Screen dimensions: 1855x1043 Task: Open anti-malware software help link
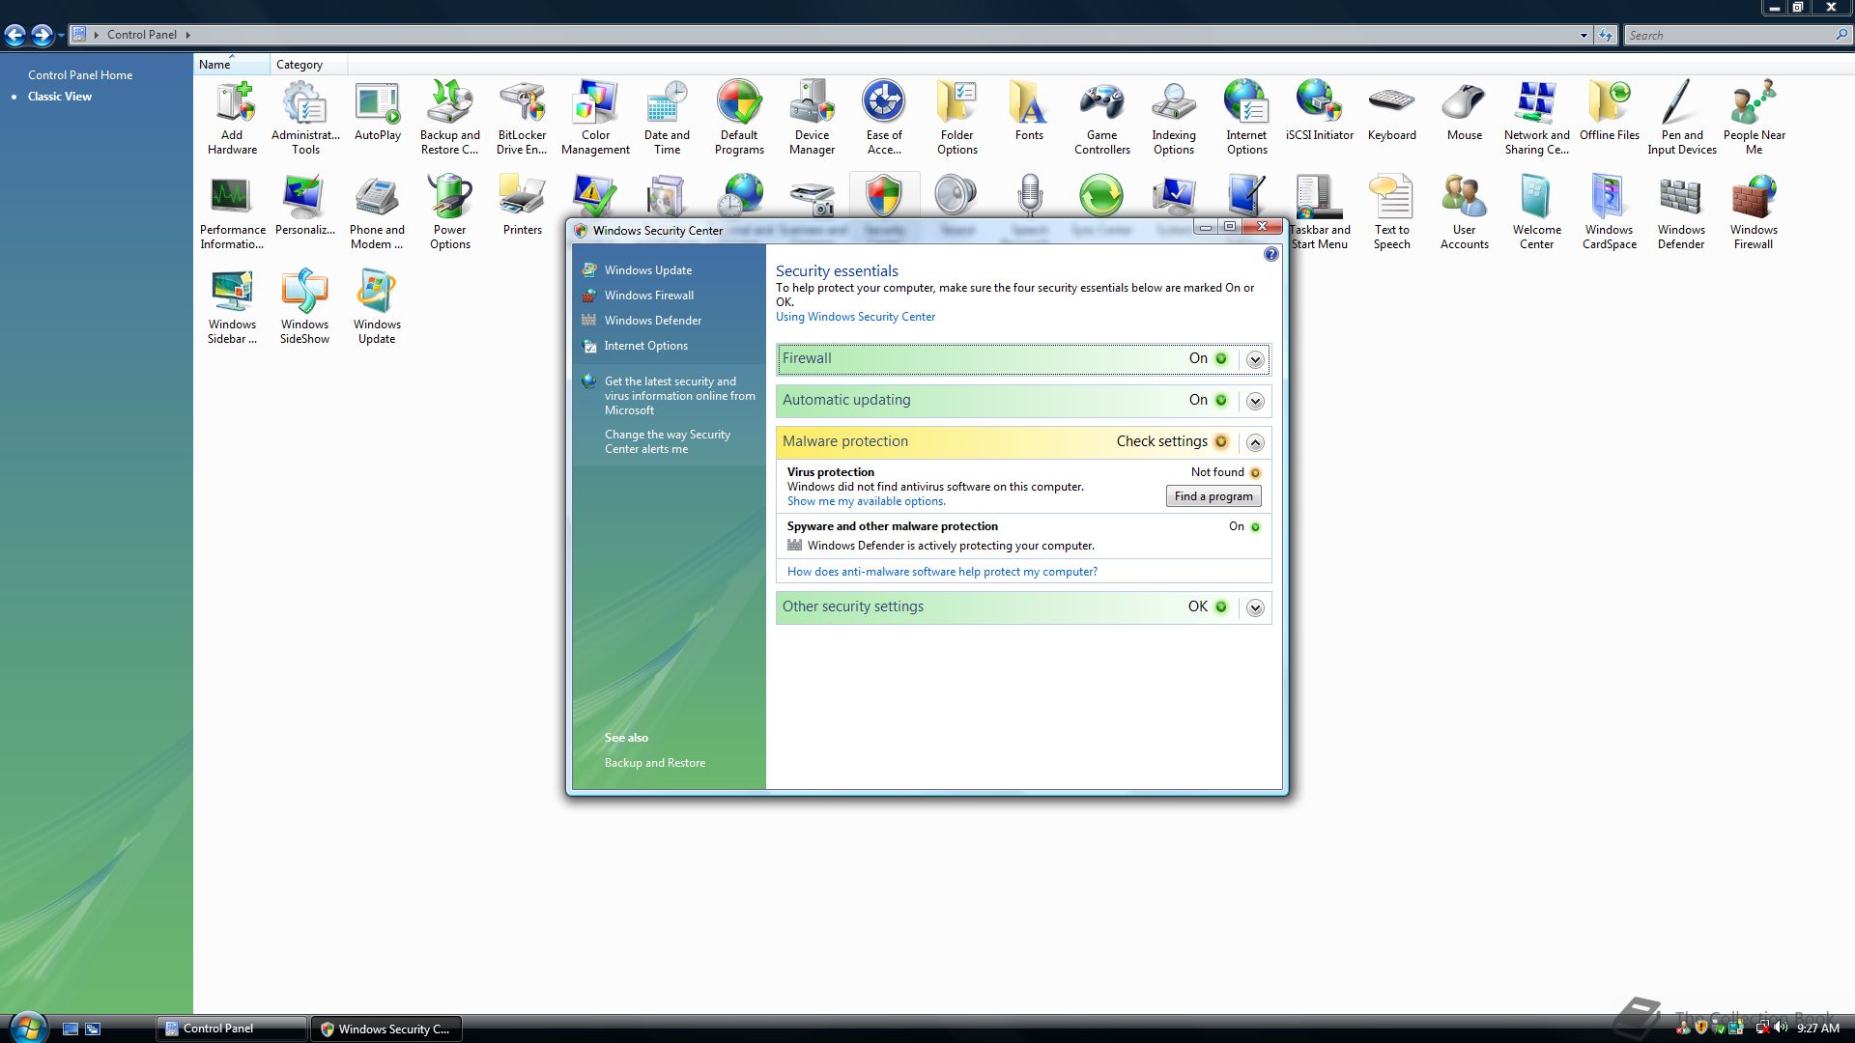click(x=942, y=572)
